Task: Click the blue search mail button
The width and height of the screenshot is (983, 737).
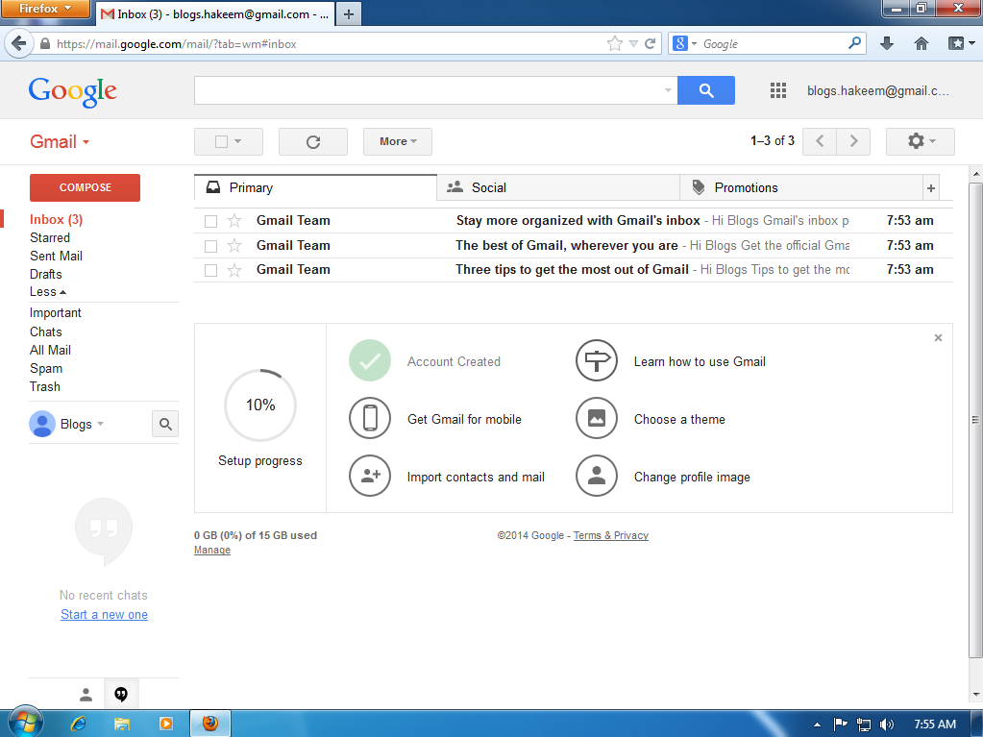Action: (706, 90)
